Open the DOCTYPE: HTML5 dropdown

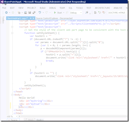click(x=117, y=13)
